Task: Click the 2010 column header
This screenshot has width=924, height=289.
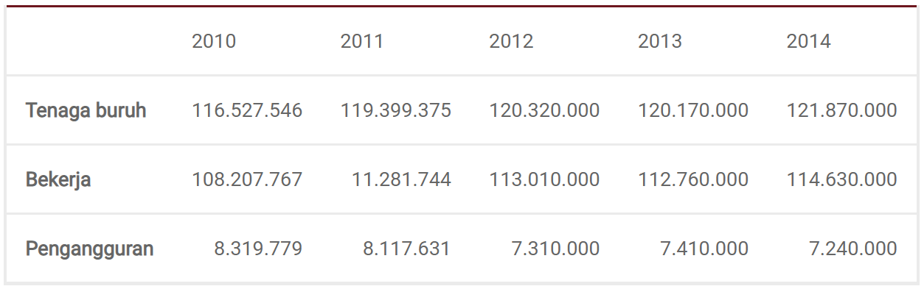Action: pos(214,41)
